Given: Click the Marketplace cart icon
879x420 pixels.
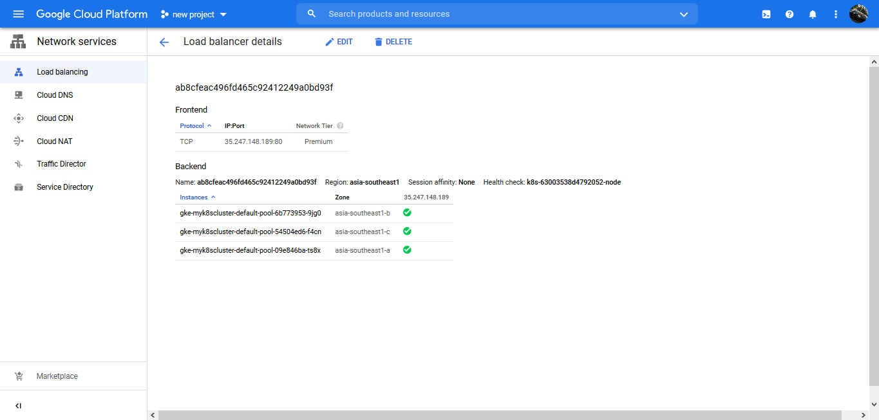Looking at the screenshot, I should (x=19, y=376).
